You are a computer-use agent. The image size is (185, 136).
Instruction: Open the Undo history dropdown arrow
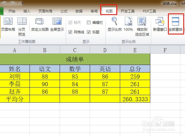pos(8,3)
